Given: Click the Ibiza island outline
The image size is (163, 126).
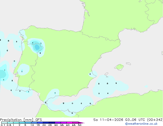Looking at the screenshot, I should (106, 74).
